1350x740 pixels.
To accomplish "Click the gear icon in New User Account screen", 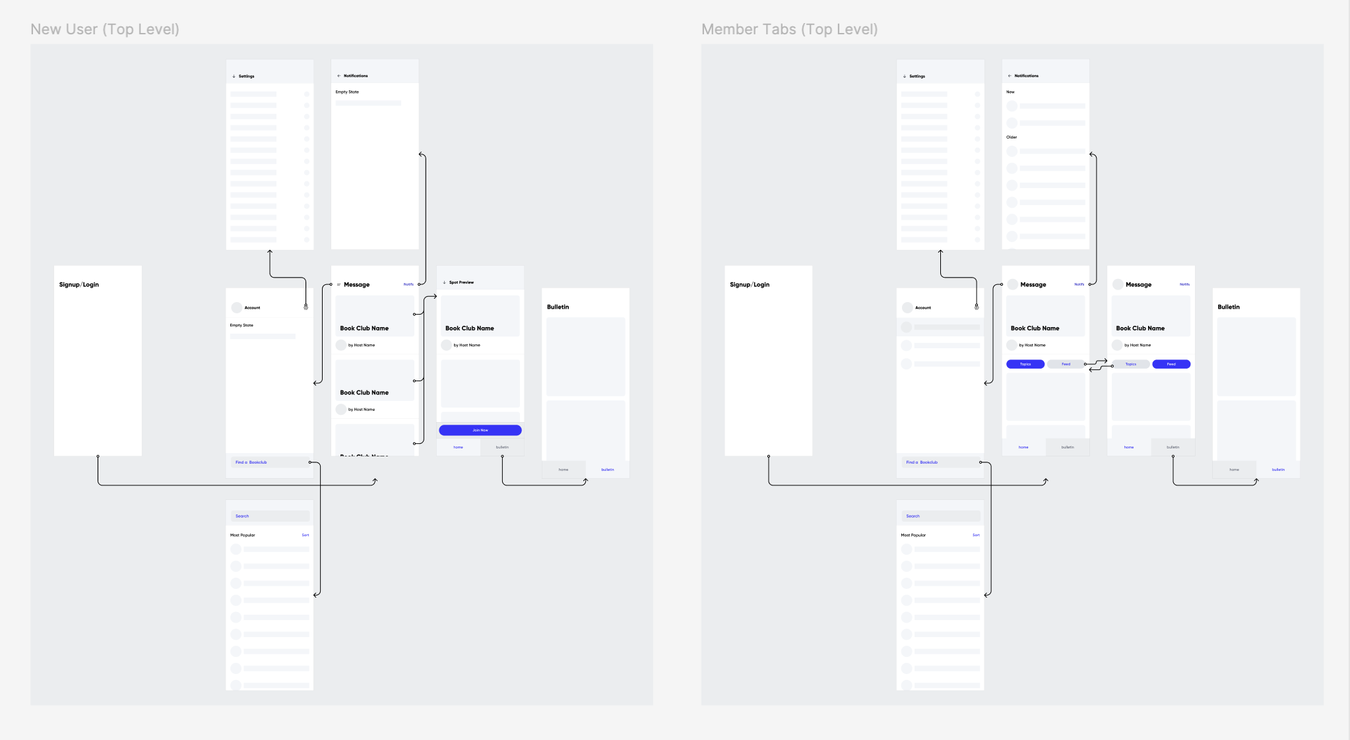I will 305,307.
